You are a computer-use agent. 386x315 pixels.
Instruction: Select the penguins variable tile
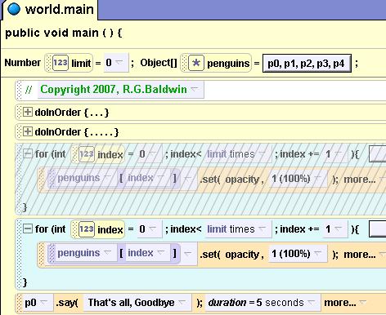coord(216,63)
